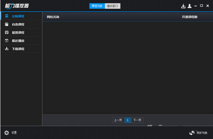Click the 最近播放 play icon
Screen dimensions: 213x139
[7, 41]
